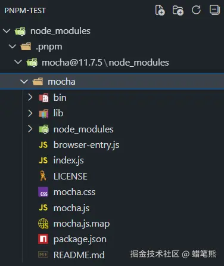The image size is (224, 266).
Task: Click the red bin folder icon
Action: click(43, 98)
